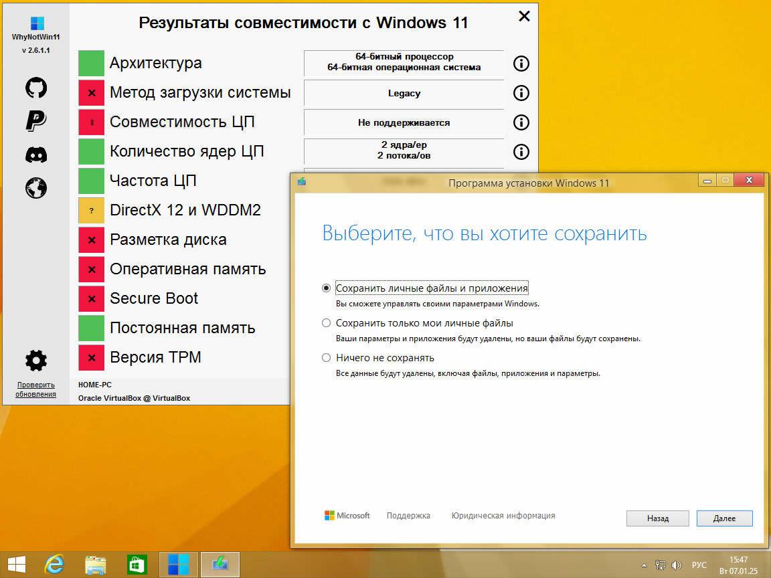This screenshot has width=771, height=578.
Task: Expand hidden system tray icons
Action: coord(645,564)
